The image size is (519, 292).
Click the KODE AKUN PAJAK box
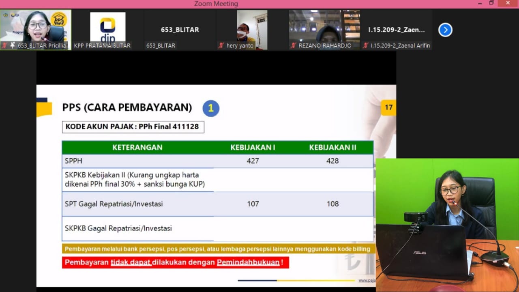point(133,127)
